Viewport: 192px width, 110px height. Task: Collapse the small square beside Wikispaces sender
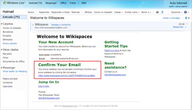pos(33,25)
